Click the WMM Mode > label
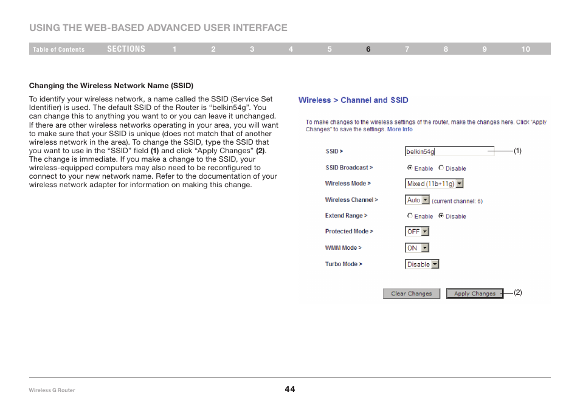Viewport: 580px width, 406px height. pos(344,248)
